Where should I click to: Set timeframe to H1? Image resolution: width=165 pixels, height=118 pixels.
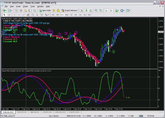(71, 15)
